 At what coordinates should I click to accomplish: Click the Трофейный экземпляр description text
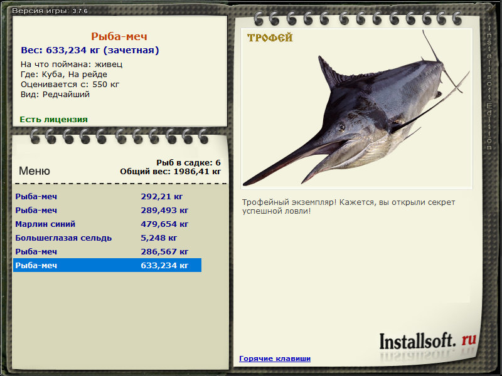click(x=348, y=207)
